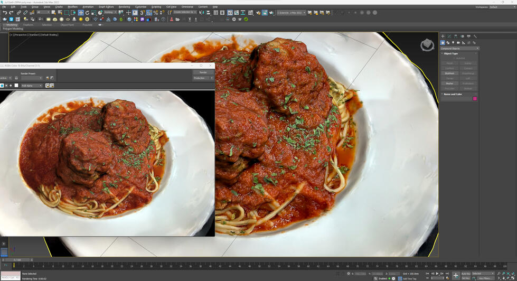This screenshot has width=517, height=281.
Task: Open the Rendering menu
Action: 124,7
